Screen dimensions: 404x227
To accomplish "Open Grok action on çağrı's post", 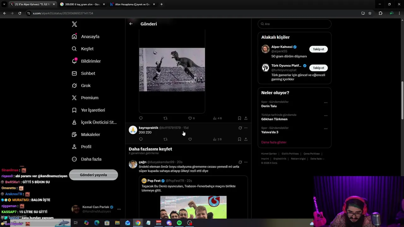I will 240,162.
